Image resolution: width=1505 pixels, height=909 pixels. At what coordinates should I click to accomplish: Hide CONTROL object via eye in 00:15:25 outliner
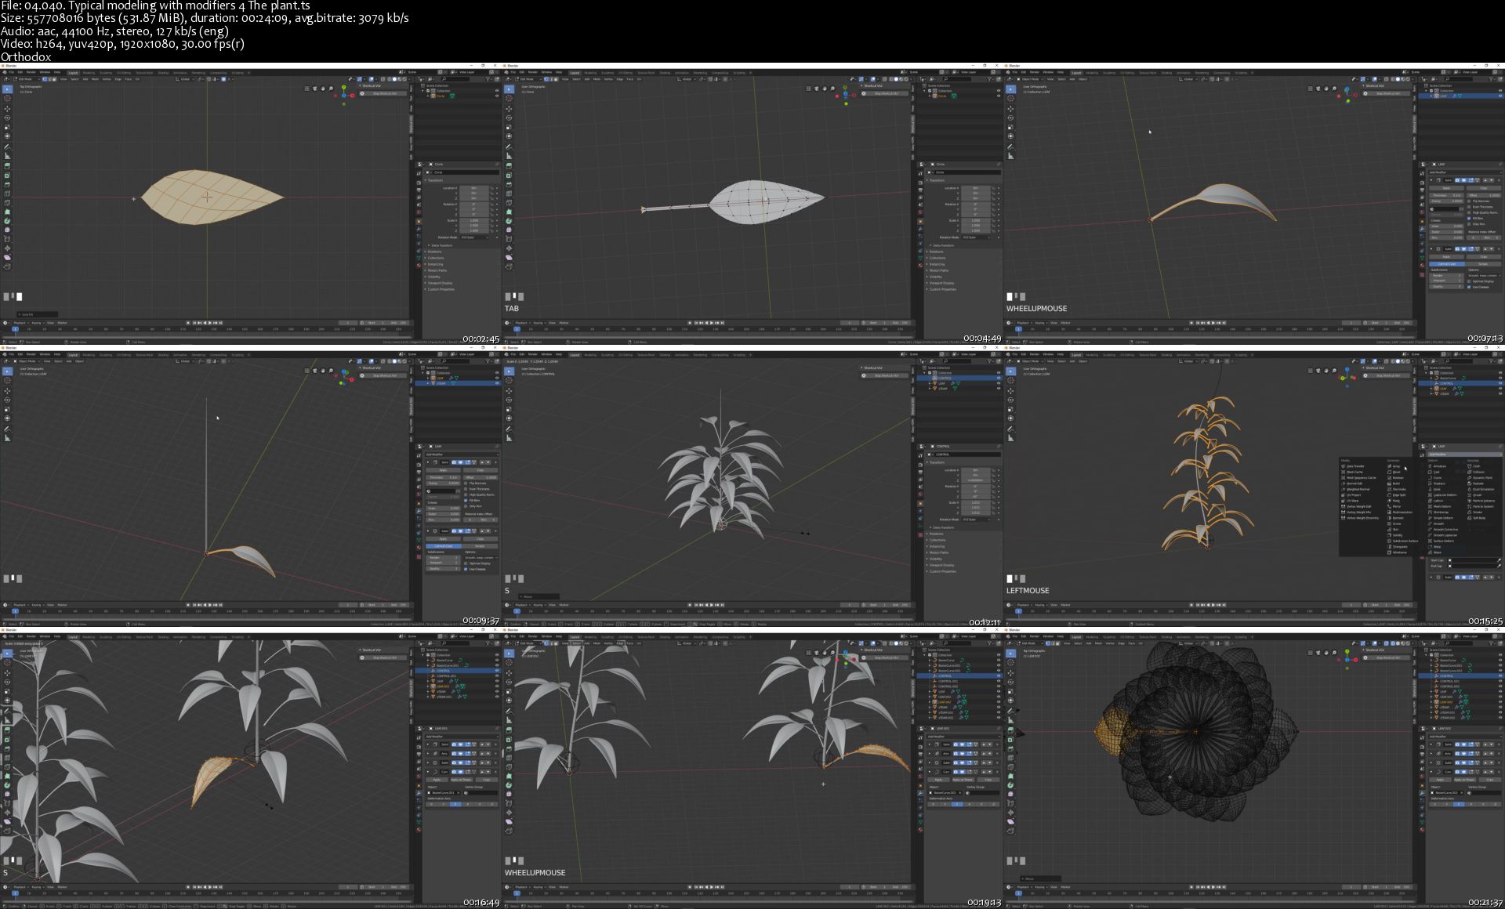point(1500,383)
